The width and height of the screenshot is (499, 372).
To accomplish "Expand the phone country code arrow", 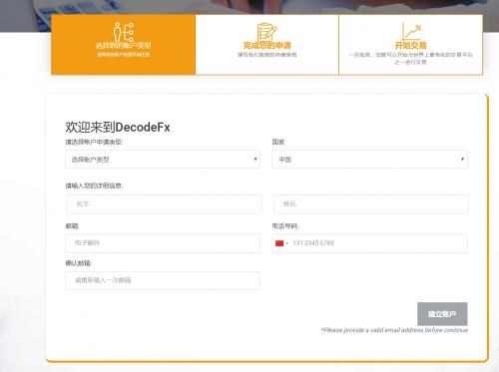I will [x=287, y=243].
